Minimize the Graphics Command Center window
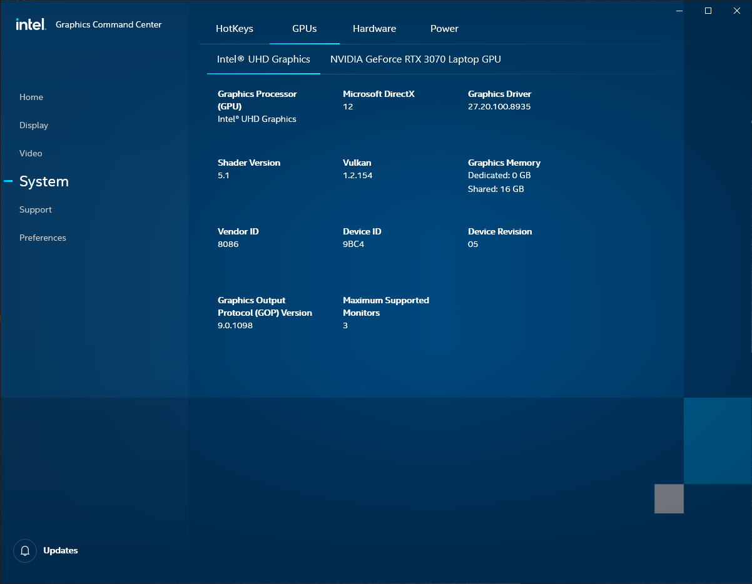Screen dimensions: 752x584 click(679, 11)
